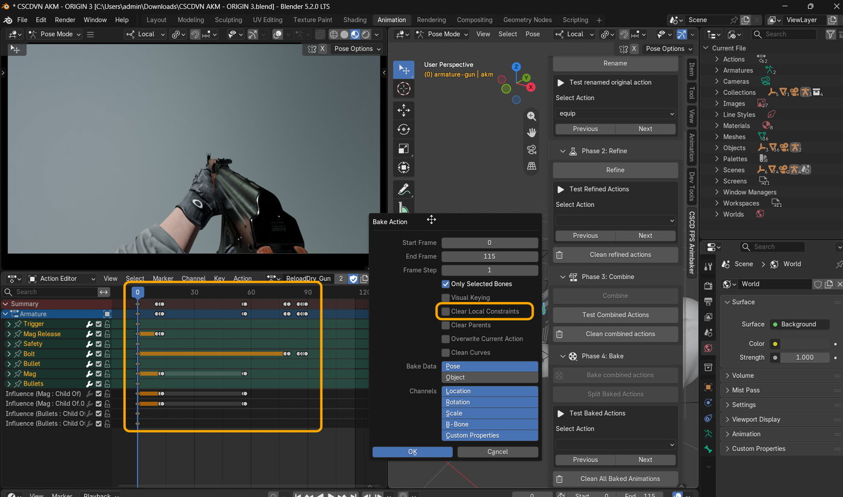The image size is (843, 497).
Task: Expand Materials in the outliner
Action: point(717,126)
